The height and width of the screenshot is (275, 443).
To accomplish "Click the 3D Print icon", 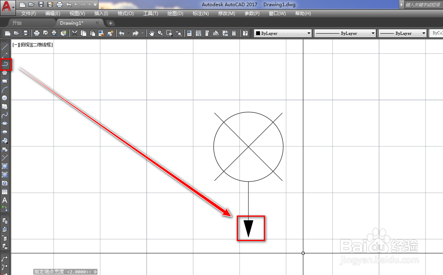I will [x=63, y=33].
